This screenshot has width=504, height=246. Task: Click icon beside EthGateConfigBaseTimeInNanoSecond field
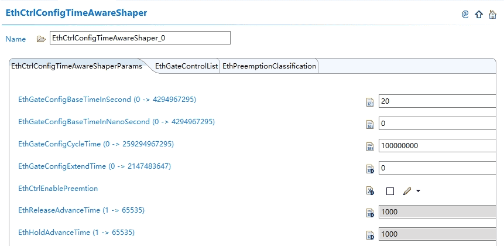[x=370, y=124]
